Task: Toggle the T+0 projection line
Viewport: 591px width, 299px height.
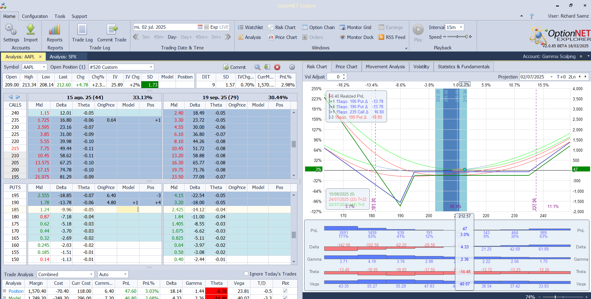Action: [x=561, y=77]
